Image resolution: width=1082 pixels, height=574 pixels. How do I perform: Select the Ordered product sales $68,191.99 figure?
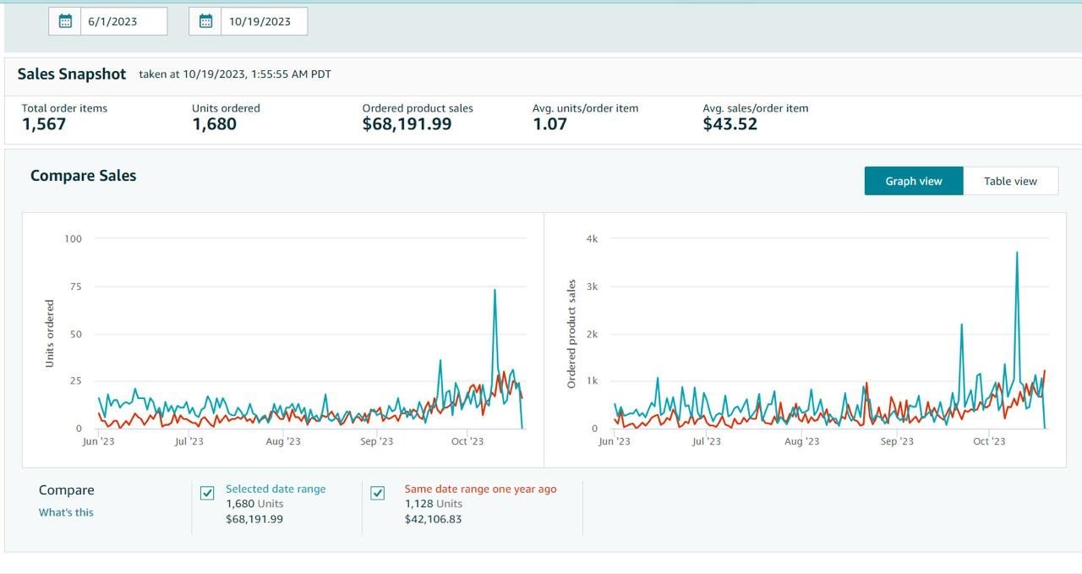(x=407, y=124)
